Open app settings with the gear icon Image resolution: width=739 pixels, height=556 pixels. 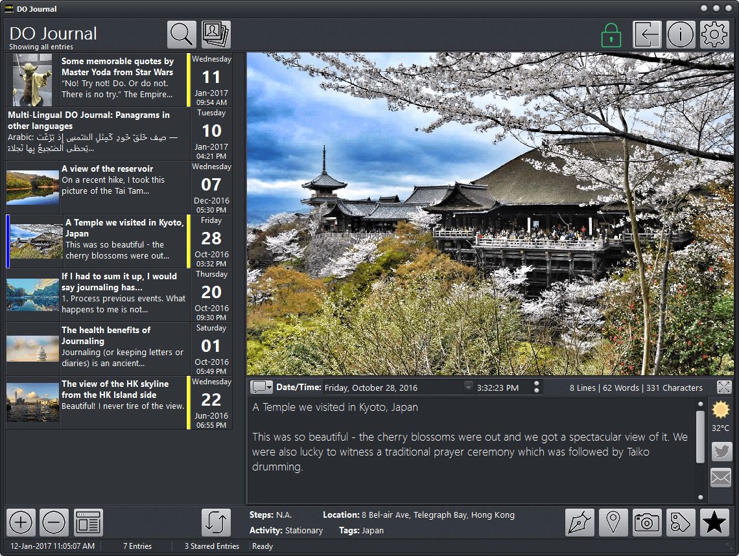(714, 34)
